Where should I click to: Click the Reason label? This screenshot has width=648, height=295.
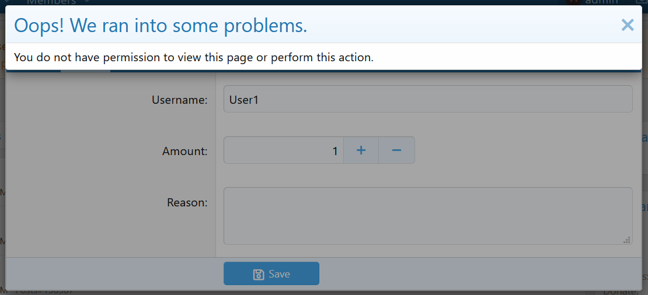point(187,202)
